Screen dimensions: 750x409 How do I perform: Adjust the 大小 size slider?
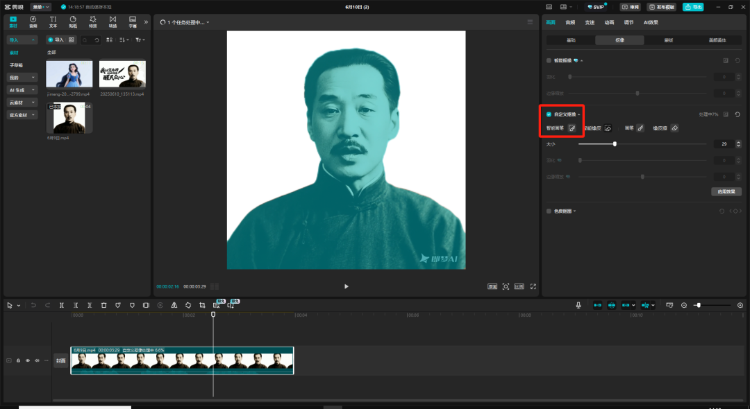(x=614, y=144)
